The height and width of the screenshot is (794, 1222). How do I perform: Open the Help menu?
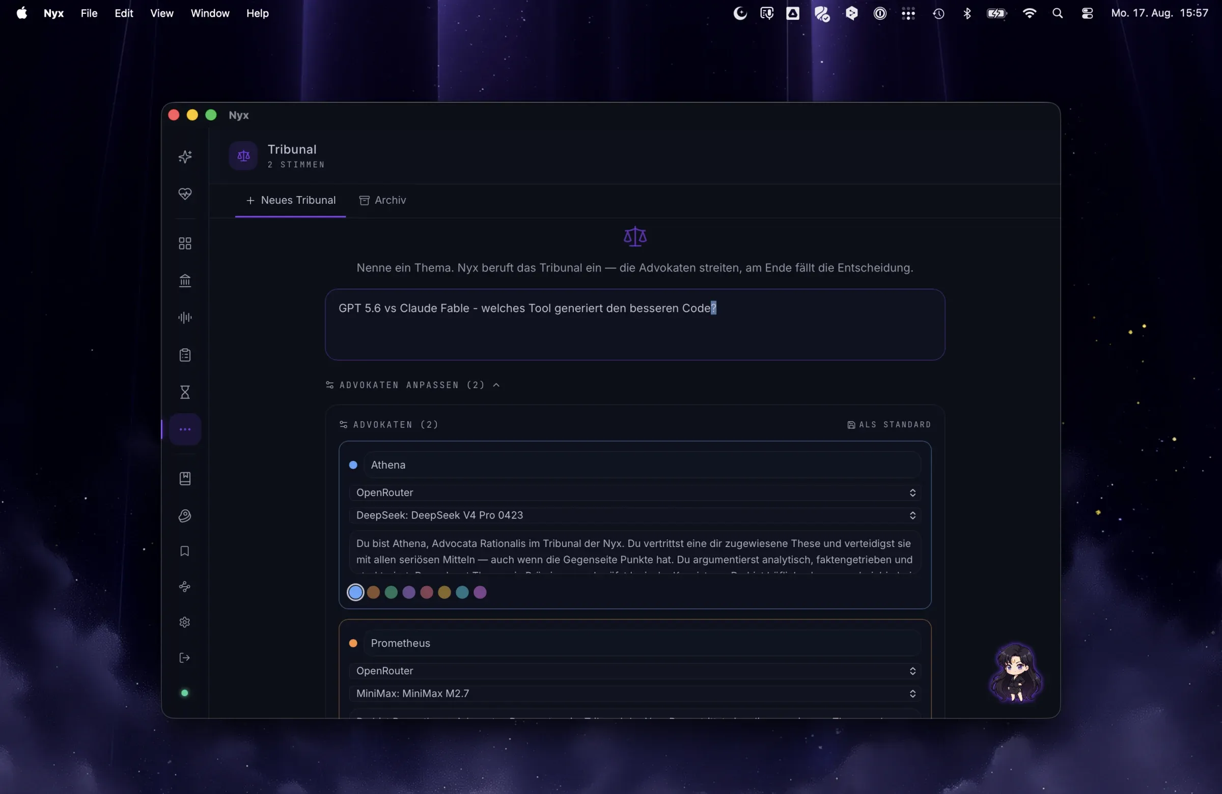tap(257, 13)
